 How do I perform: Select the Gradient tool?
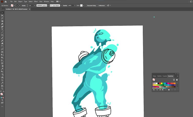click(x=2, y=66)
